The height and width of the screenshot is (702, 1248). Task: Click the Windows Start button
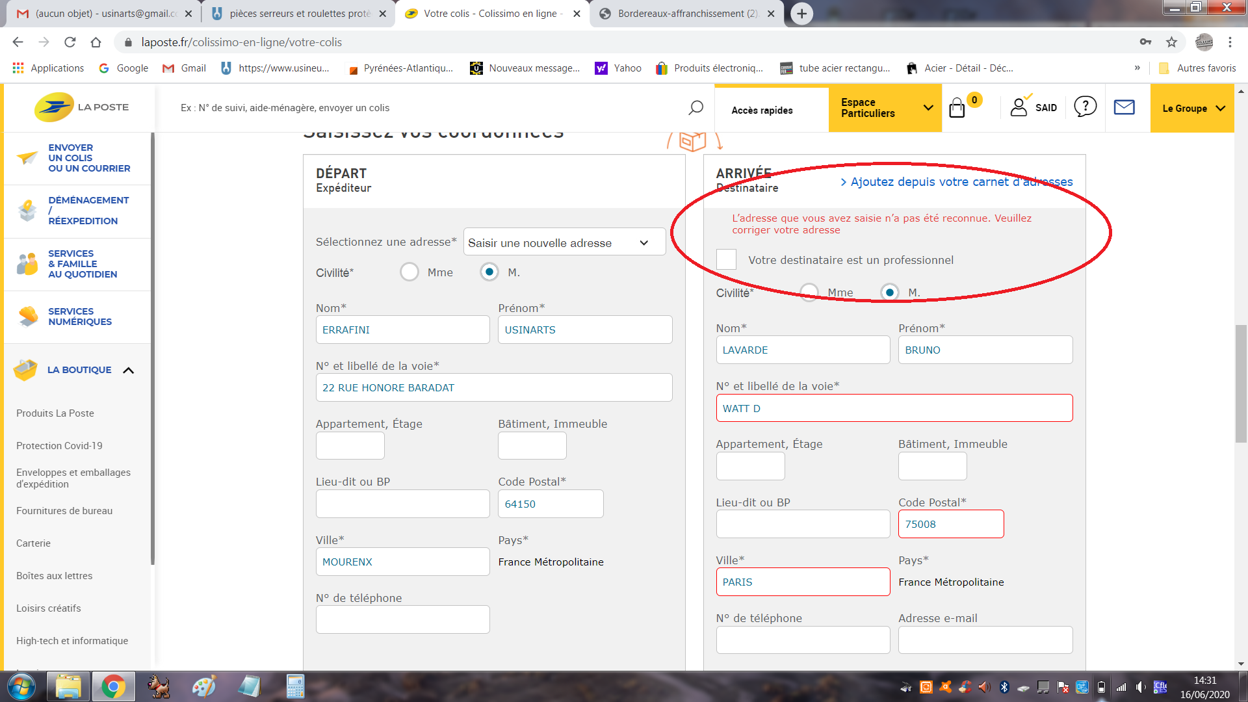21,687
